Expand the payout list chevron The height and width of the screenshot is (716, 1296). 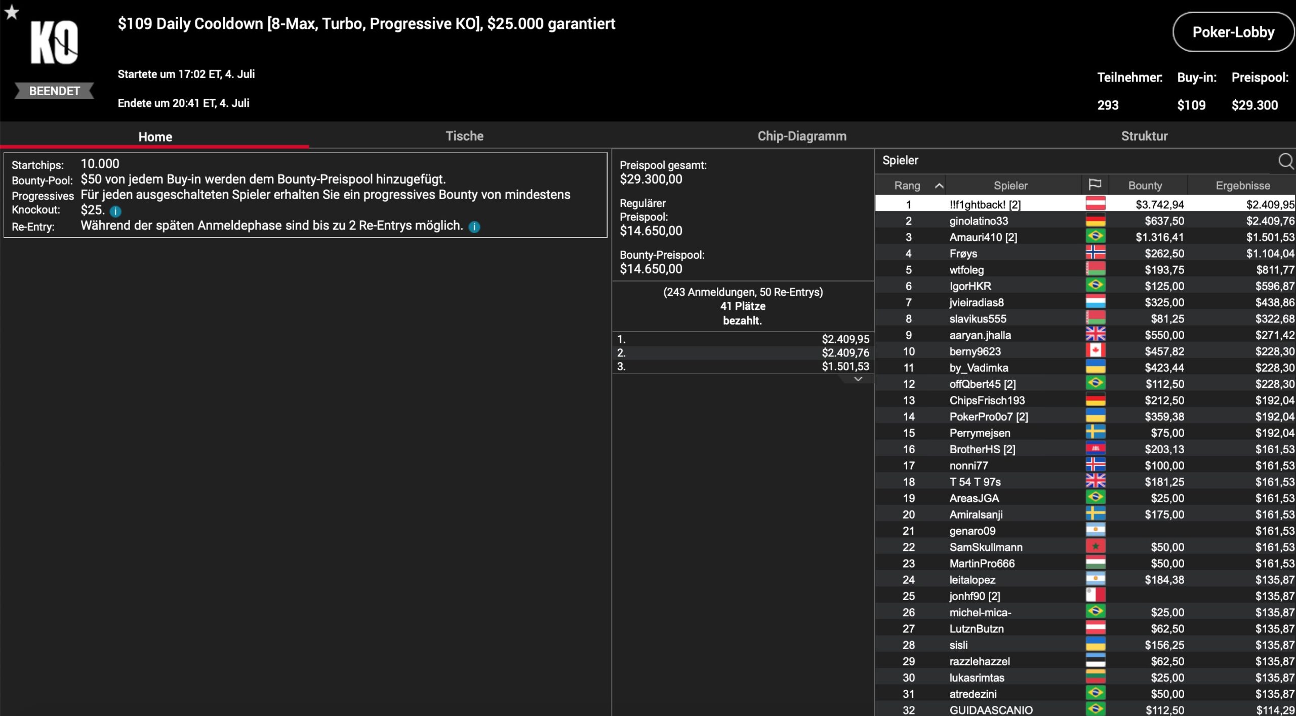pos(858,379)
